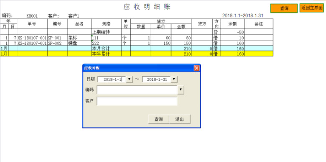This screenshot has height=162, width=326.
Task: Click the end date field 2018-1-31
Action: point(157,80)
